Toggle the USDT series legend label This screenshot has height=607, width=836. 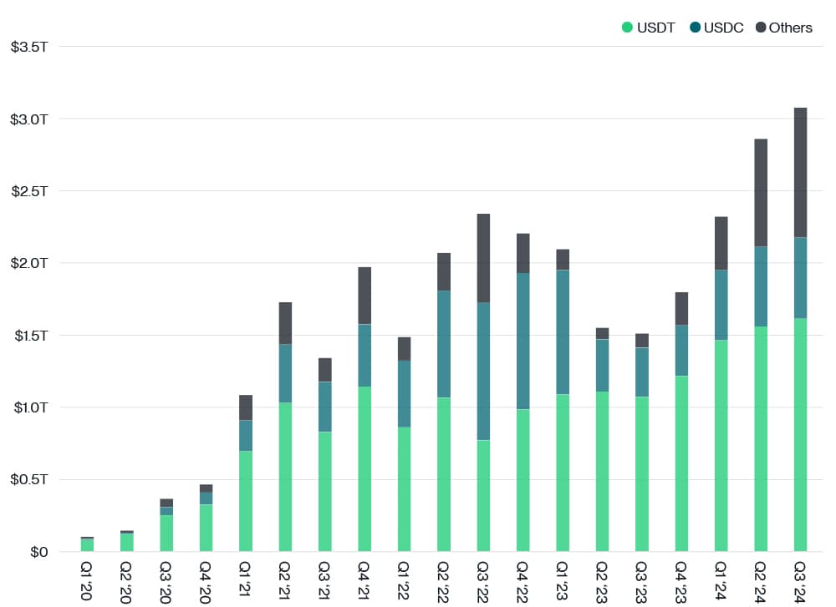point(655,28)
